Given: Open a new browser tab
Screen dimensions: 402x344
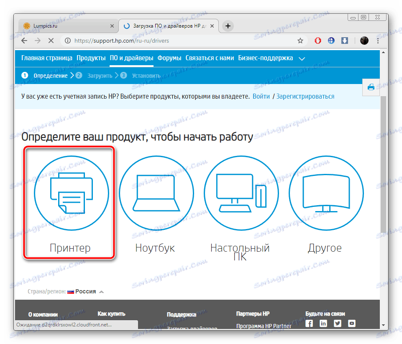Looking at the screenshot, I should [228, 26].
